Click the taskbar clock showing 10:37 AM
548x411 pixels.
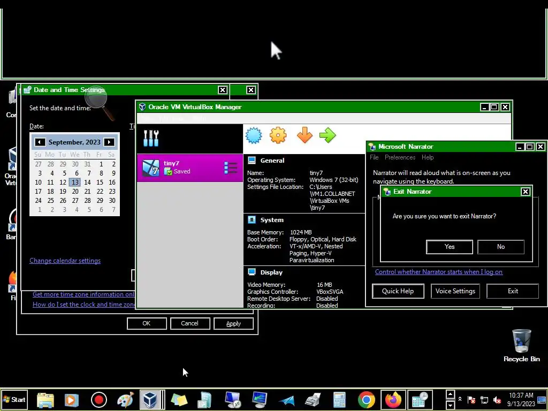521,399
